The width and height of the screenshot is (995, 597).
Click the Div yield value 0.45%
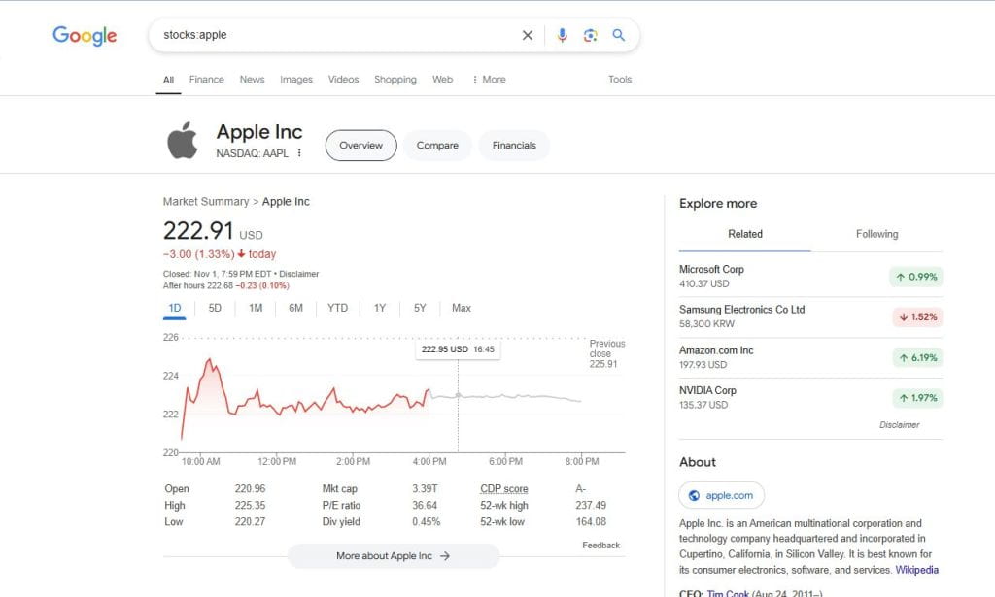point(426,521)
